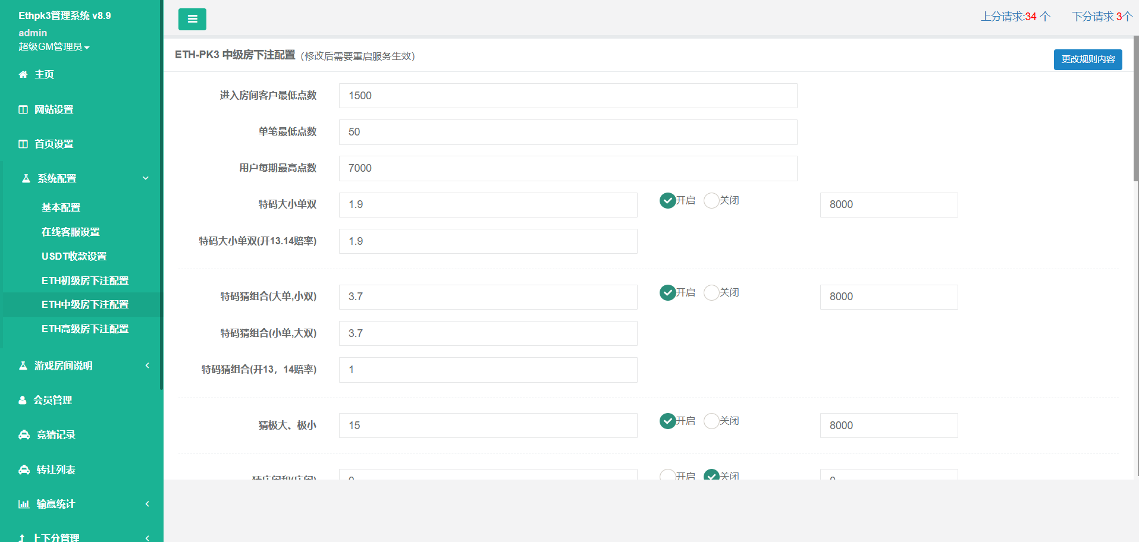Click the 进入房间客户最低点数 input field
1139x542 pixels.
pyautogui.click(x=567, y=96)
